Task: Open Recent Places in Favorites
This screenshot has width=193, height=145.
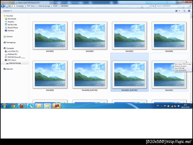Action: coord(11,28)
